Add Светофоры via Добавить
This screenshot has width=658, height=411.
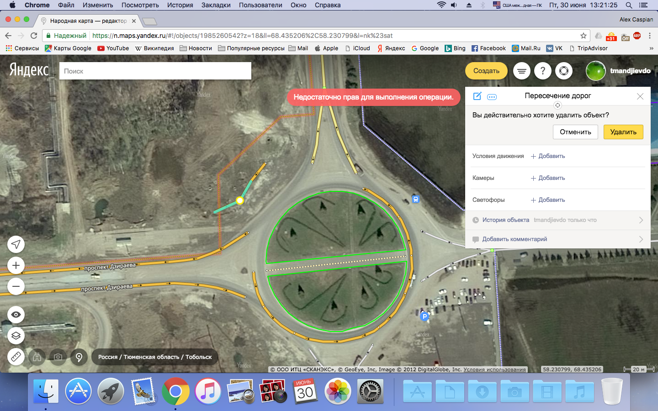(548, 200)
